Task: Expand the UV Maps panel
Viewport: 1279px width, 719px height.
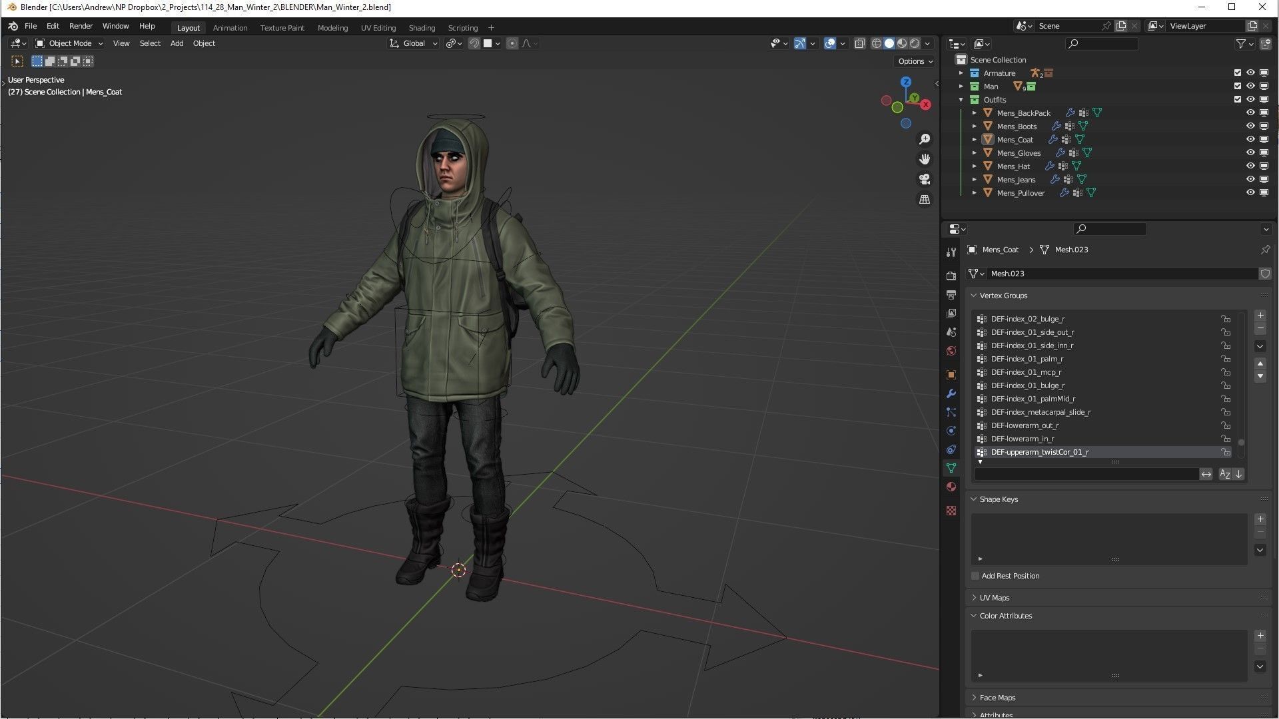Action: (974, 598)
